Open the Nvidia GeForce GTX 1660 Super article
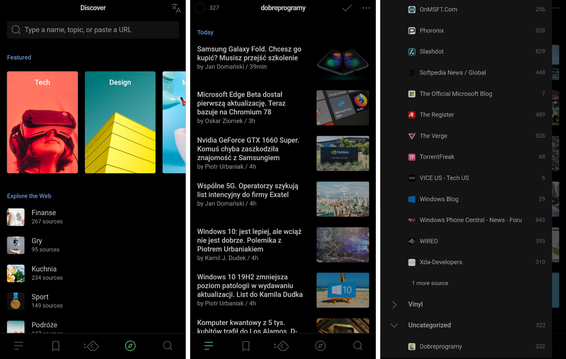 (x=283, y=153)
